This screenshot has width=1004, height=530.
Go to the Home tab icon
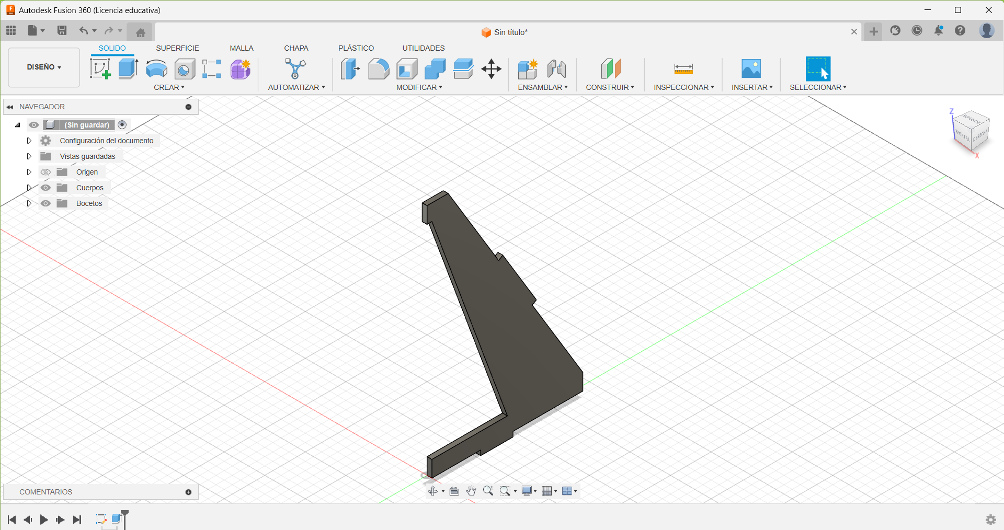pos(140,32)
